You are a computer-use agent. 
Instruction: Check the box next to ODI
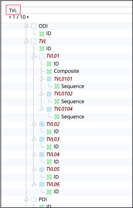pyautogui.click(x=34, y=26)
